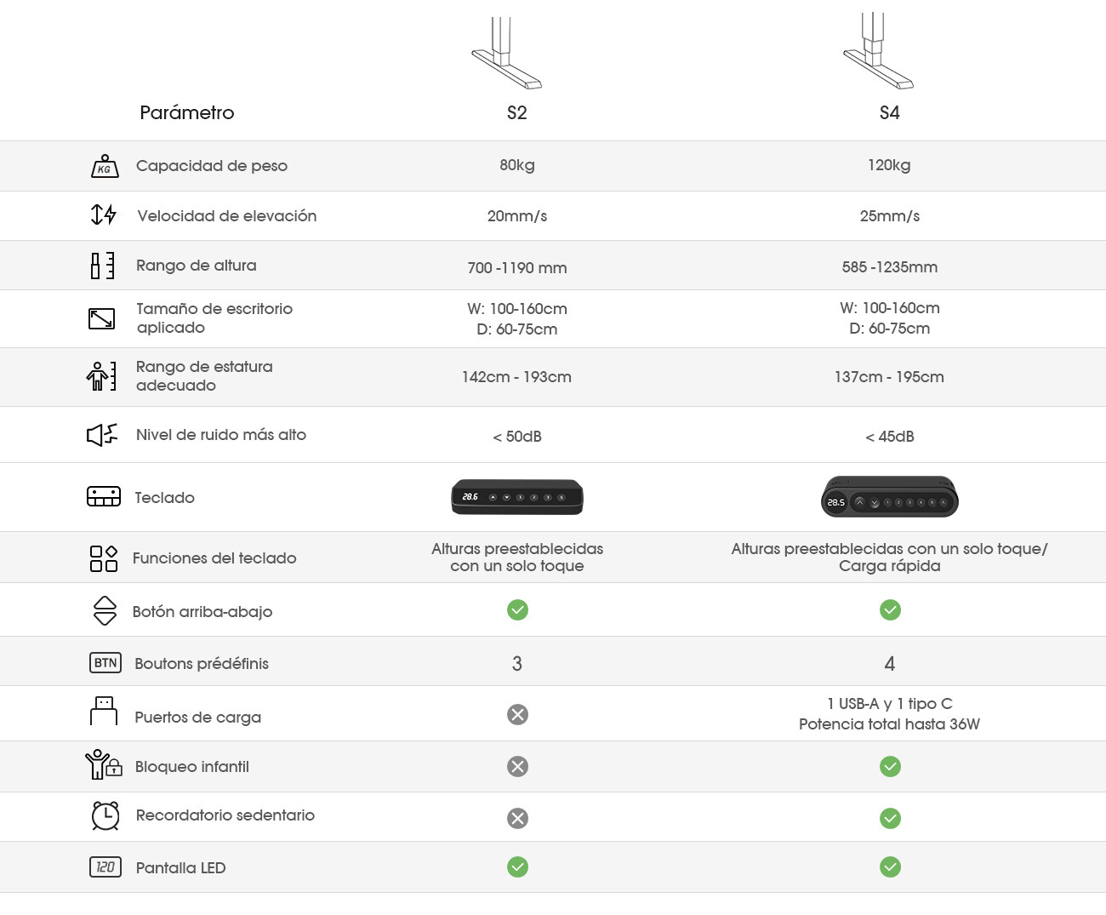Screen dimensions: 1106x915
Task: Click the desktop size diagonal arrow icon
Action: 102,318
